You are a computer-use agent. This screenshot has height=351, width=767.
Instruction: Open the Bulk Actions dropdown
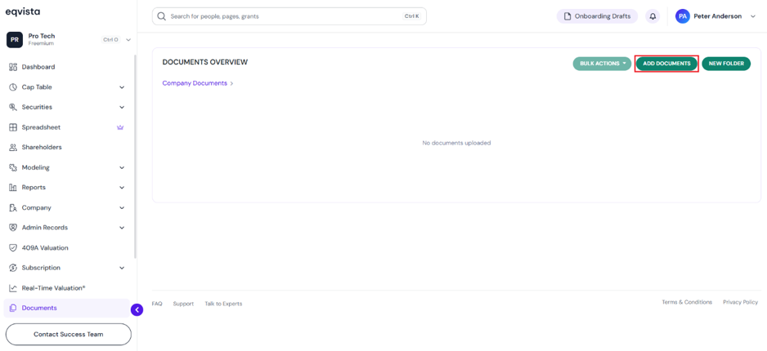(602, 64)
